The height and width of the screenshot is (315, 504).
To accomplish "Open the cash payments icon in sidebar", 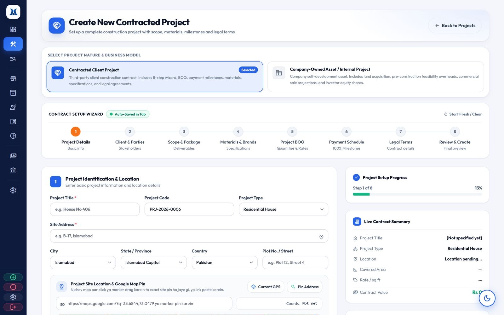I will click(13, 156).
